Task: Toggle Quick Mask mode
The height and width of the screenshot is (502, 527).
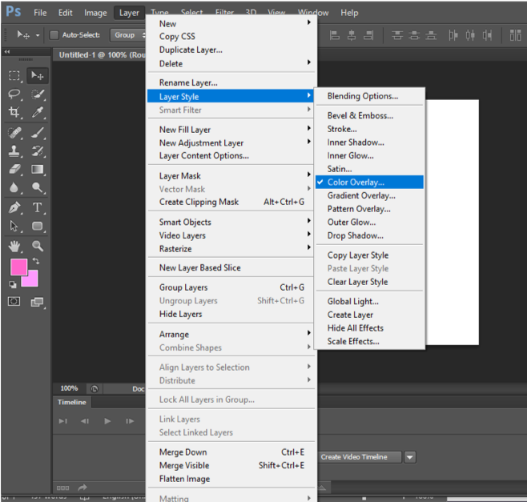Action: [14, 301]
